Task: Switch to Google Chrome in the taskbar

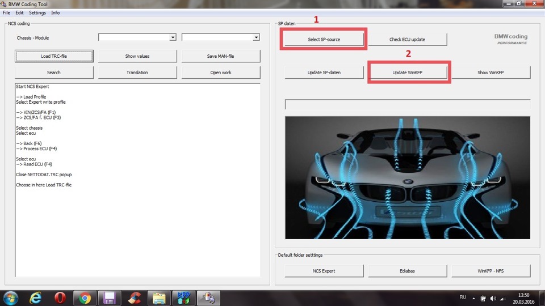Action: 85,298
